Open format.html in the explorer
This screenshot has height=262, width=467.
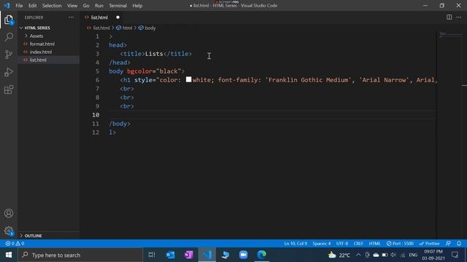[42, 44]
